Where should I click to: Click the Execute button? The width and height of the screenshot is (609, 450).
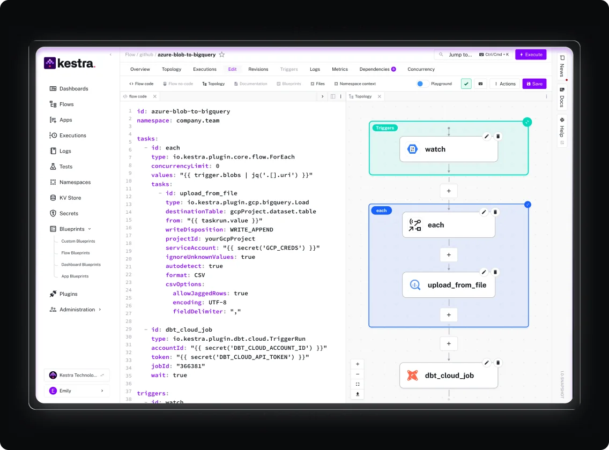tap(531, 55)
